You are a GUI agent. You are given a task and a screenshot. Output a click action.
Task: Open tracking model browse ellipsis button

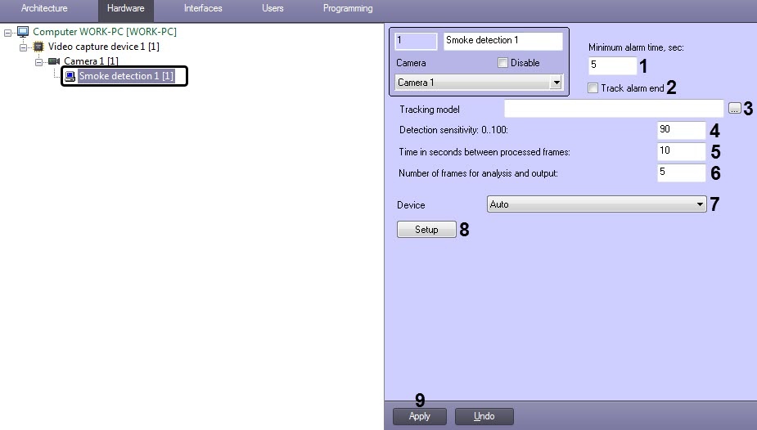click(x=734, y=109)
